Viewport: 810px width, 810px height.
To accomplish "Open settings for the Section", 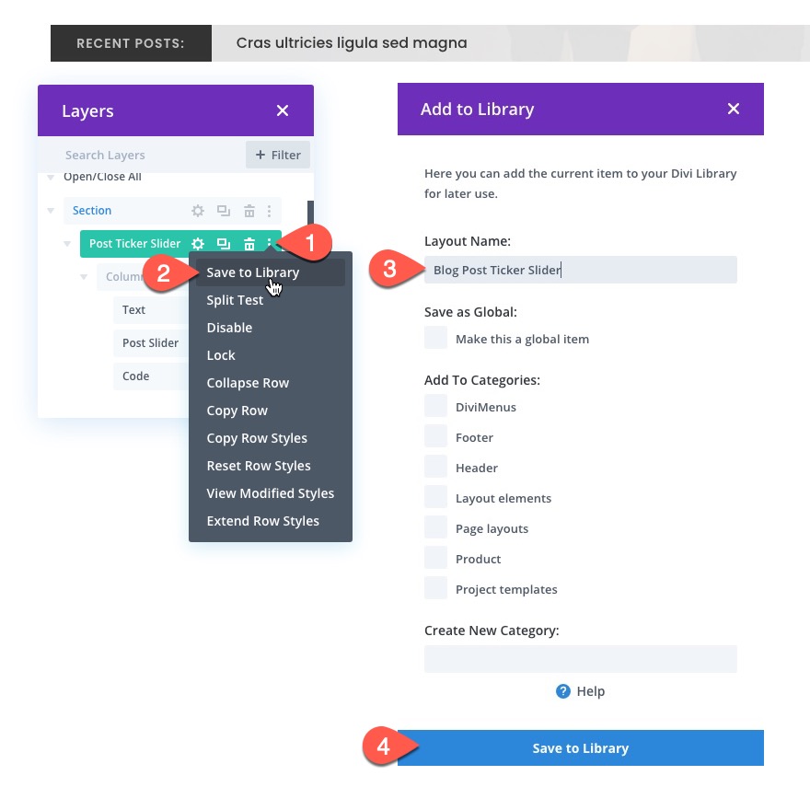I will (x=197, y=210).
